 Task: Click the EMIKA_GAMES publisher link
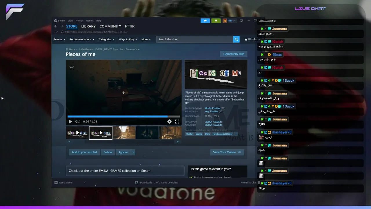[x=213, y=125]
